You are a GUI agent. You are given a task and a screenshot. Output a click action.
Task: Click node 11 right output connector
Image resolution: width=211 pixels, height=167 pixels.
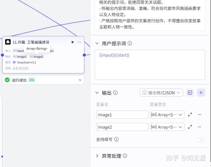pyautogui.click(x=84, y=55)
